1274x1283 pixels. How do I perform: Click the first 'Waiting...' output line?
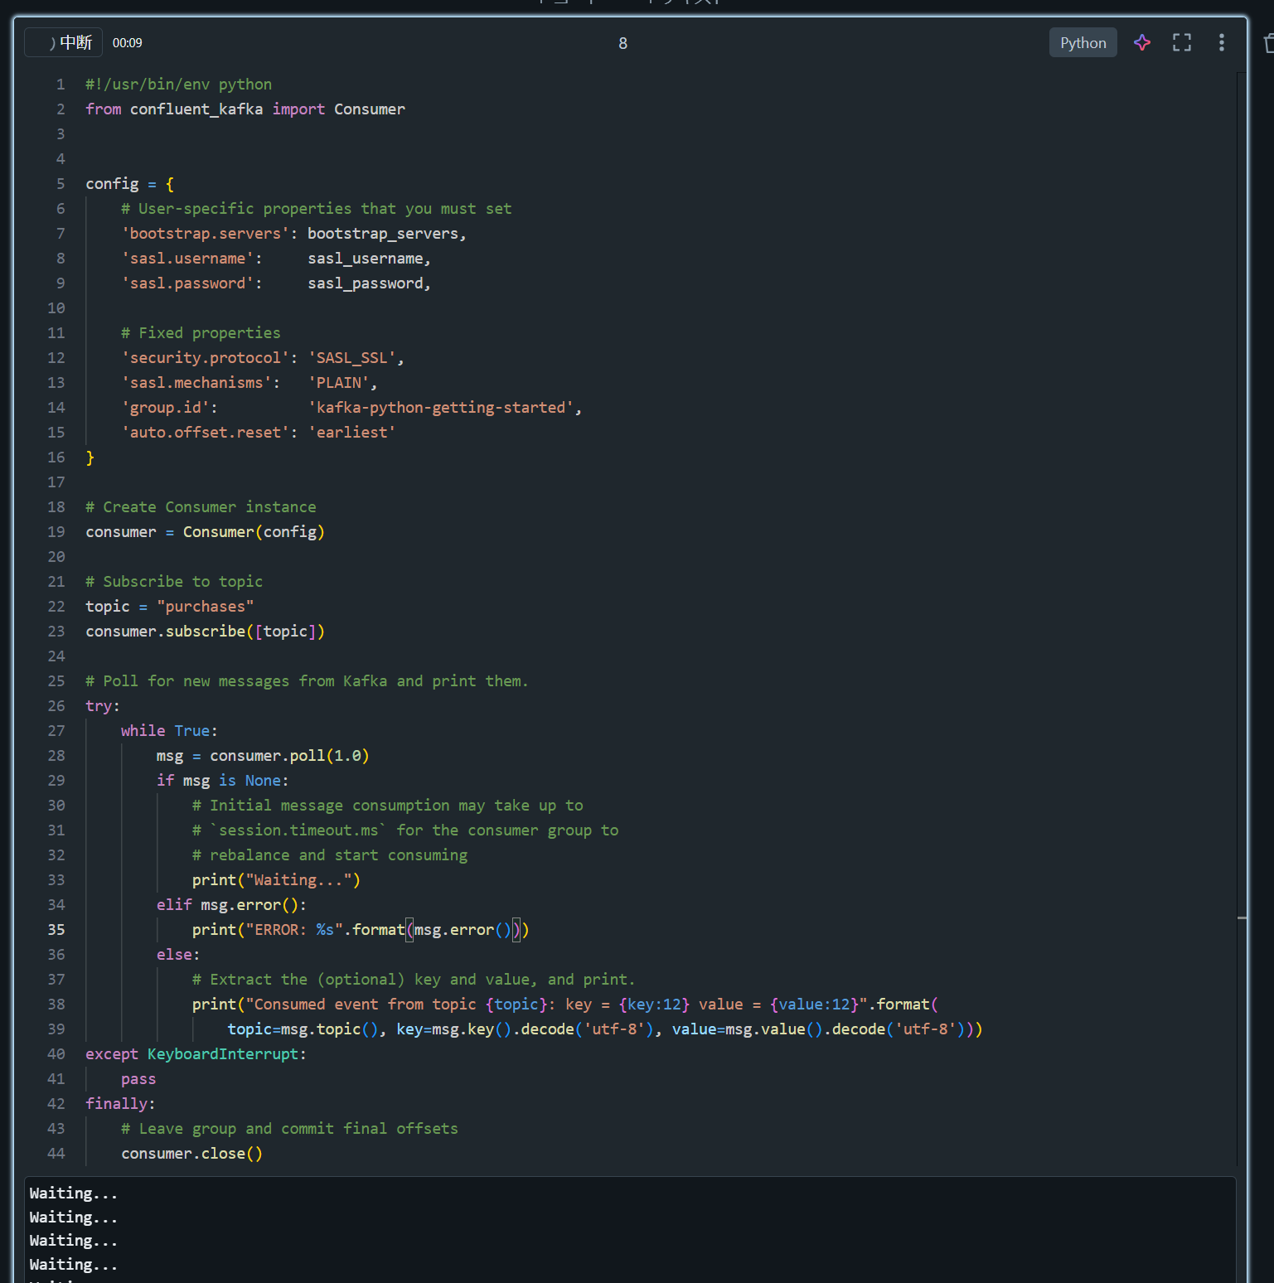[x=74, y=1193]
